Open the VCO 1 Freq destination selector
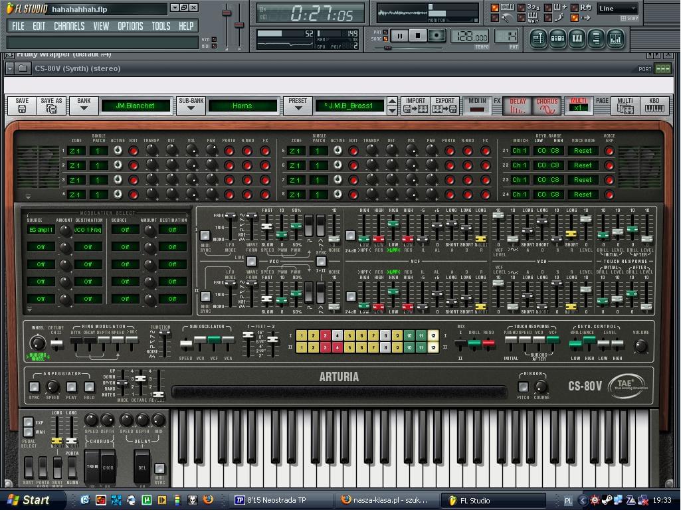Viewport: 681px width, 512px height. [x=88, y=229]
